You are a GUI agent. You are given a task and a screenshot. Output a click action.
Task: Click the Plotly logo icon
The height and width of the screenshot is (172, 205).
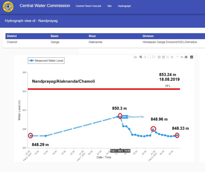191,57
